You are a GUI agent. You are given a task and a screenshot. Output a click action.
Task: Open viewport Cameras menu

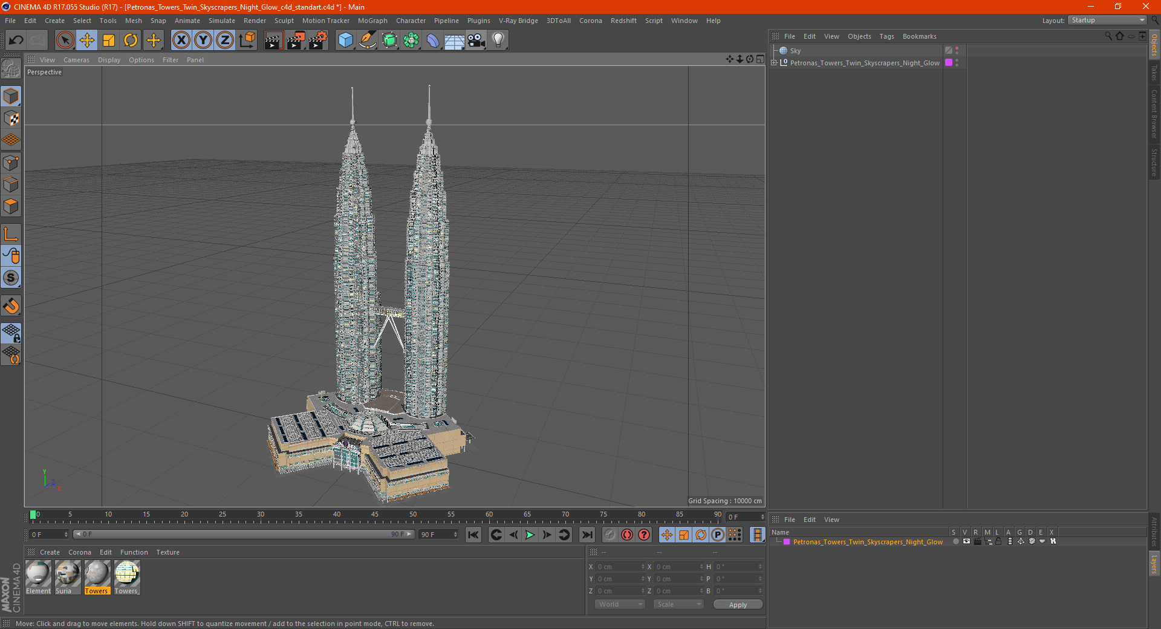76,60
